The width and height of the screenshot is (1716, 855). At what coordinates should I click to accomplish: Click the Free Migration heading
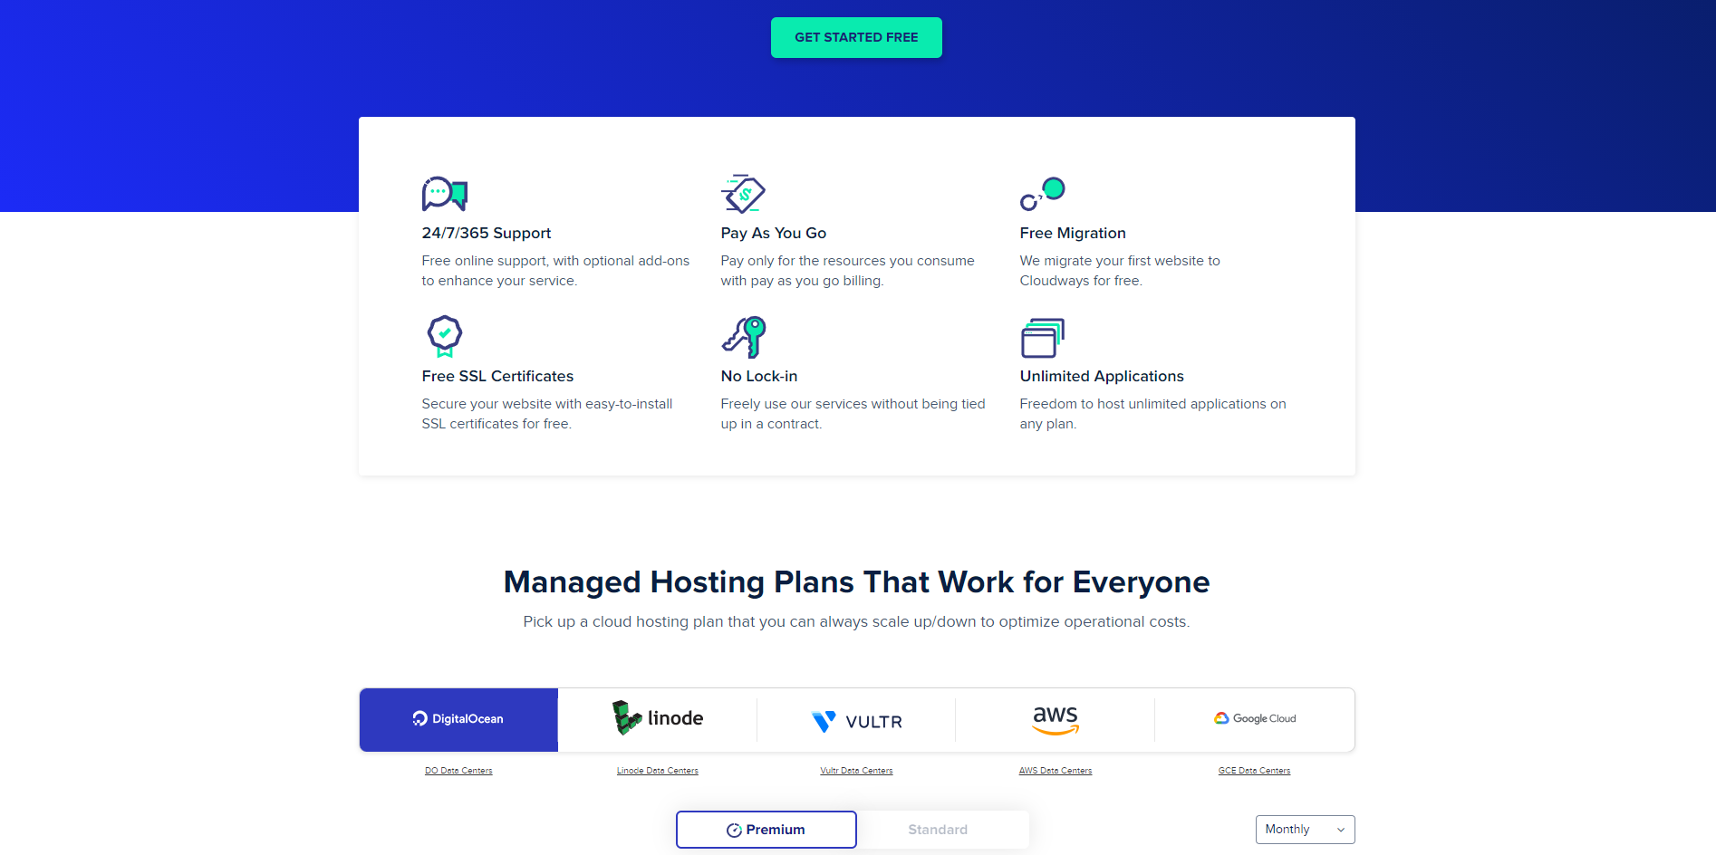click(x=1073, y=233)
